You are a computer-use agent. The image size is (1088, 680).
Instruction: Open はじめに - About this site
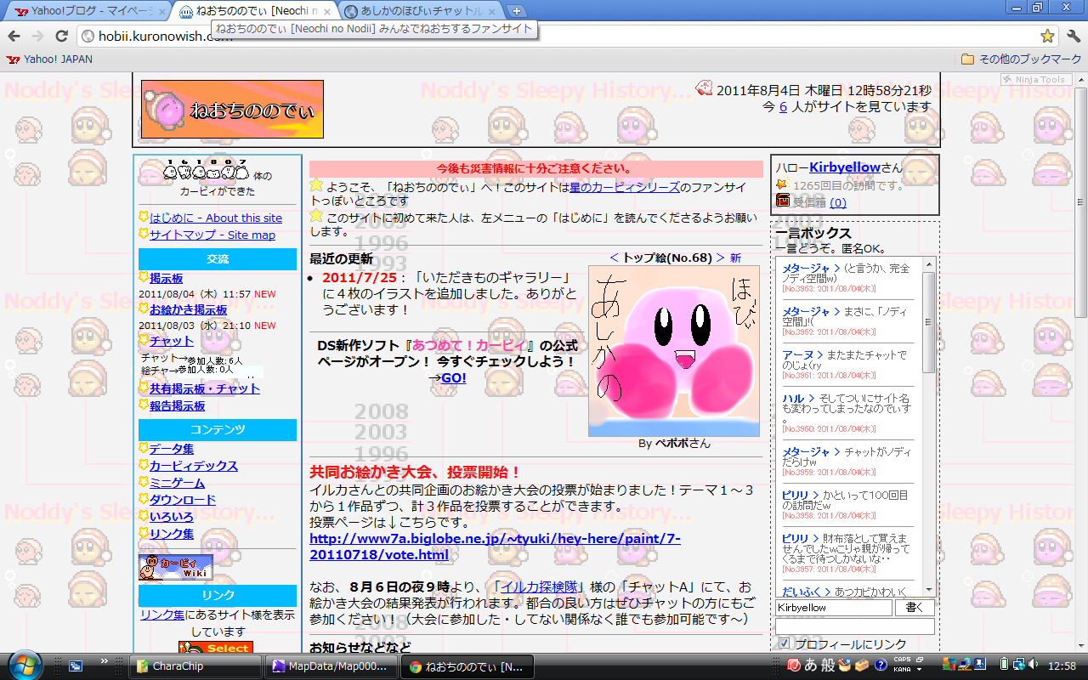(216, 218)
